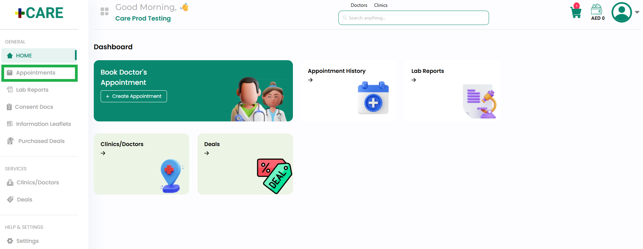This screenshot has width=643, height=249.
Task: Click the Search anything field
Action: coord(413,18)
